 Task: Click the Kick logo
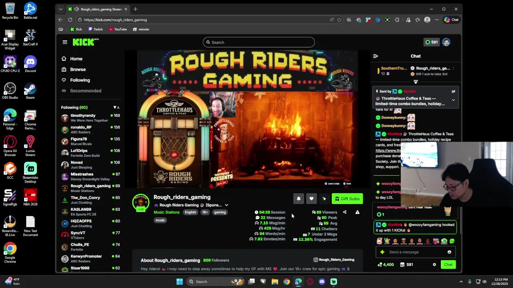coord(85,42)
